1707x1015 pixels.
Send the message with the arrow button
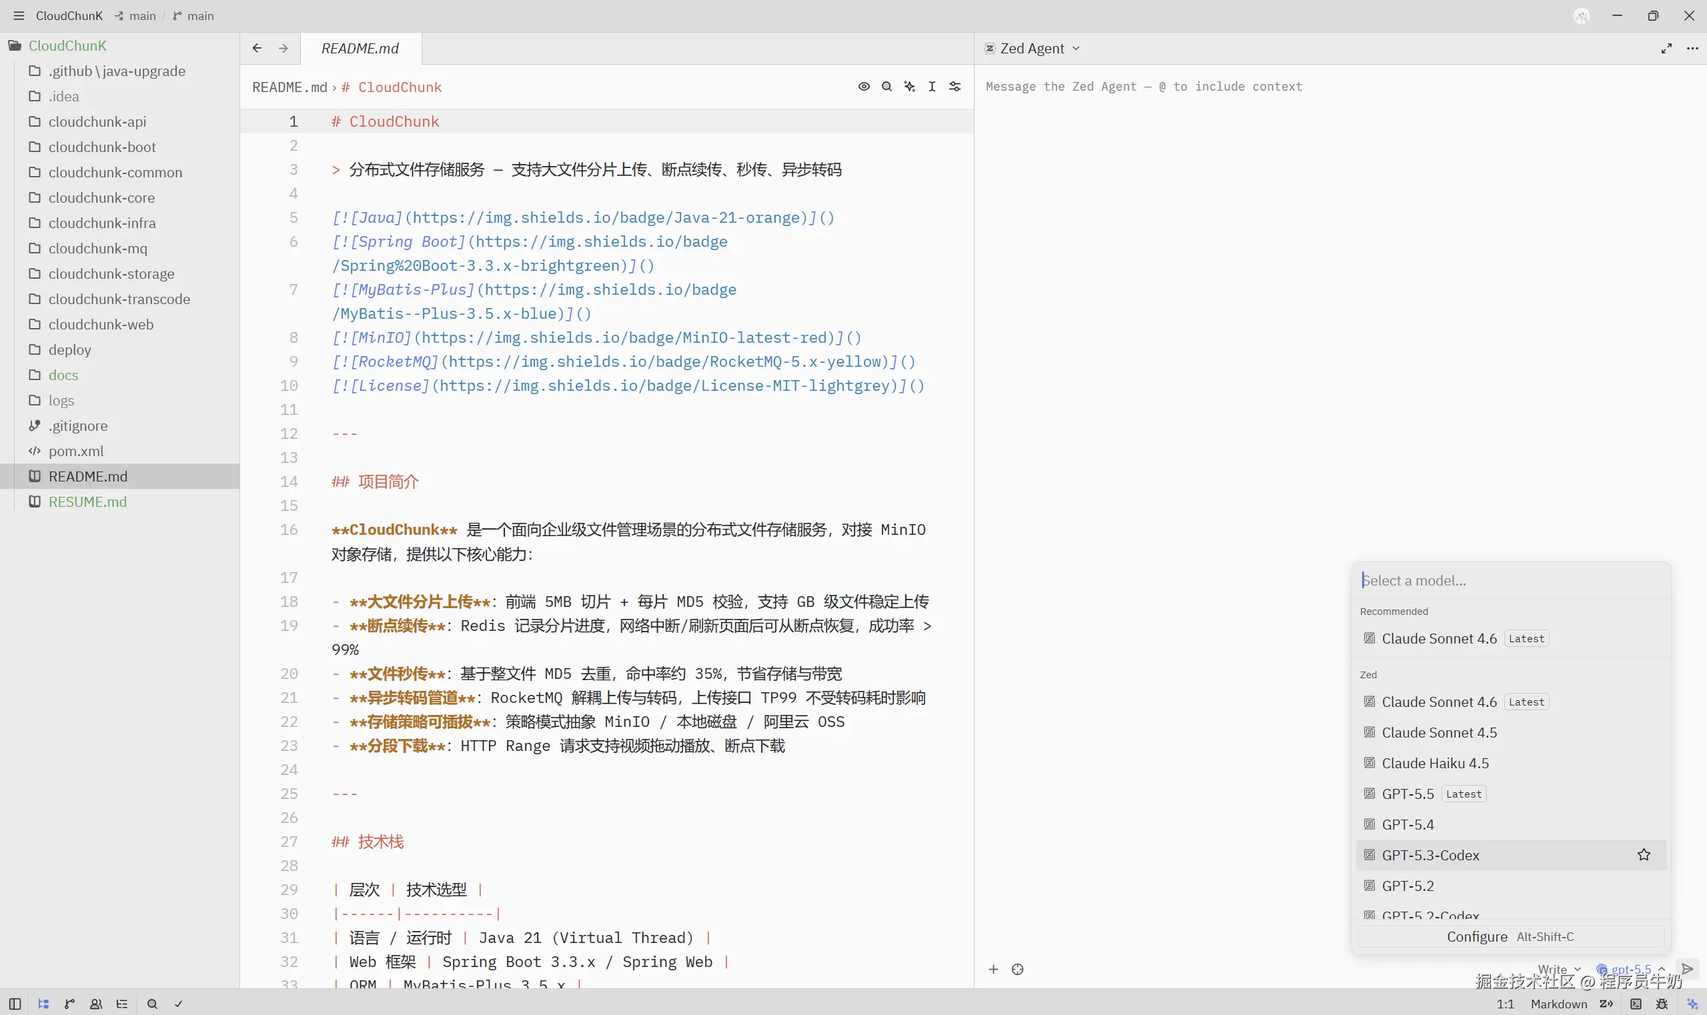click(x=1688, y=968)
